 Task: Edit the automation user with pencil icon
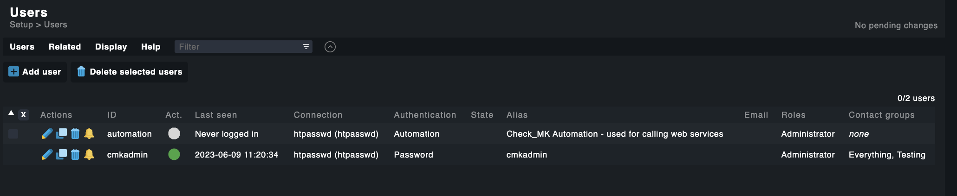47,134
